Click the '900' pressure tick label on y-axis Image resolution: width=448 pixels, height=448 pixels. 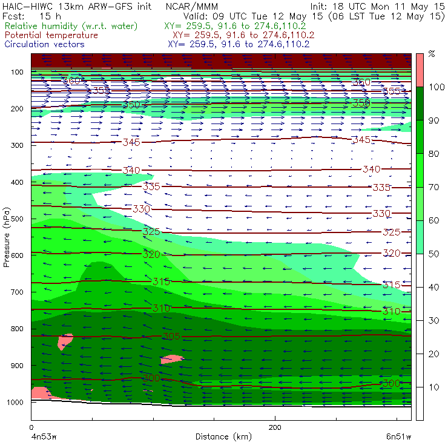17,366
